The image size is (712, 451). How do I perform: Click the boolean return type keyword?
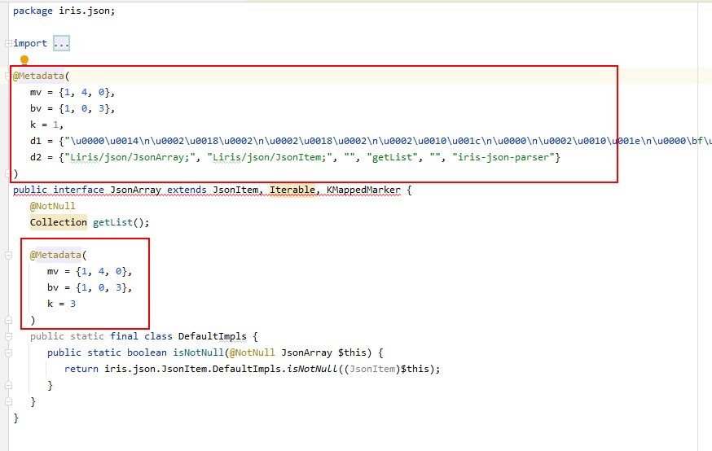(147, 353)
